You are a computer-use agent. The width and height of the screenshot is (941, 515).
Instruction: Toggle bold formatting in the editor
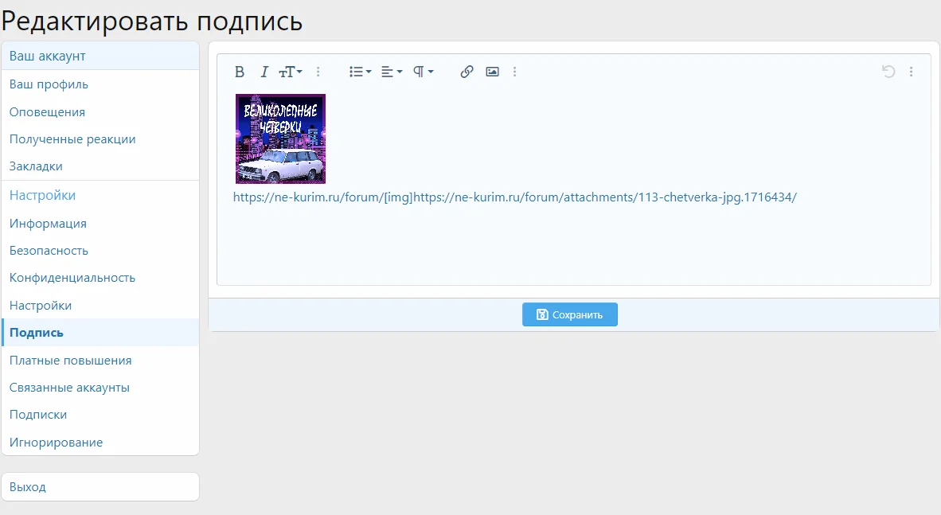(x=240, y=71)
